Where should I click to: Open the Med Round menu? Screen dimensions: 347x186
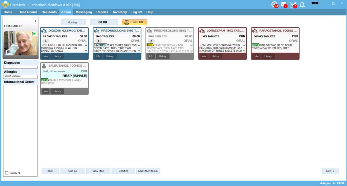[28, 12]
